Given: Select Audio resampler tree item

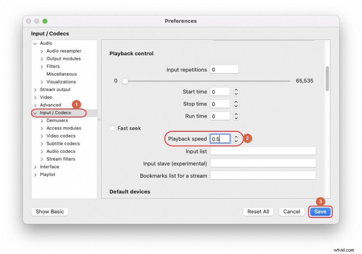Looking at the screenshot, I should tap(64, 51).
